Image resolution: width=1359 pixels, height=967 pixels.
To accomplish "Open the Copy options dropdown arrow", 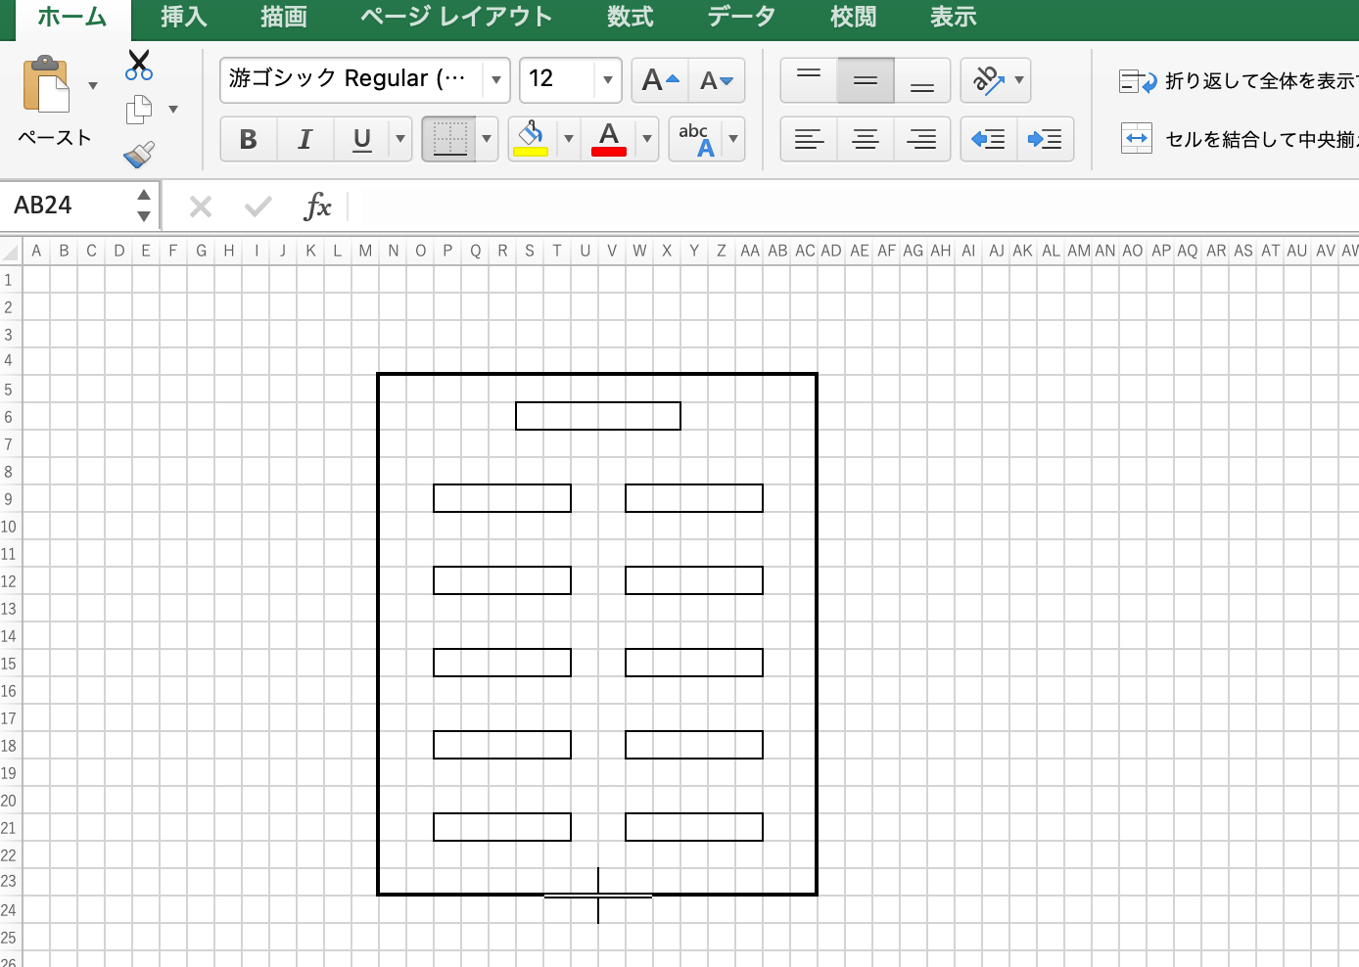I will point(173,110).
